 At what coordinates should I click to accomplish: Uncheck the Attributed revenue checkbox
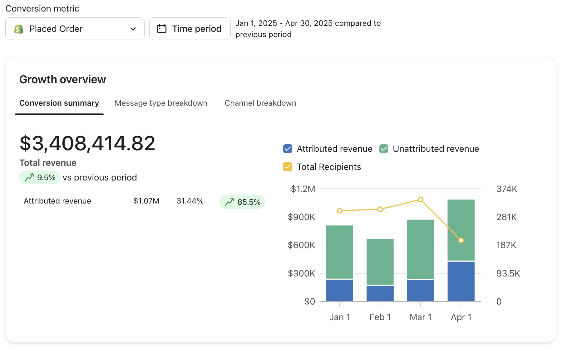coord(288,149)
